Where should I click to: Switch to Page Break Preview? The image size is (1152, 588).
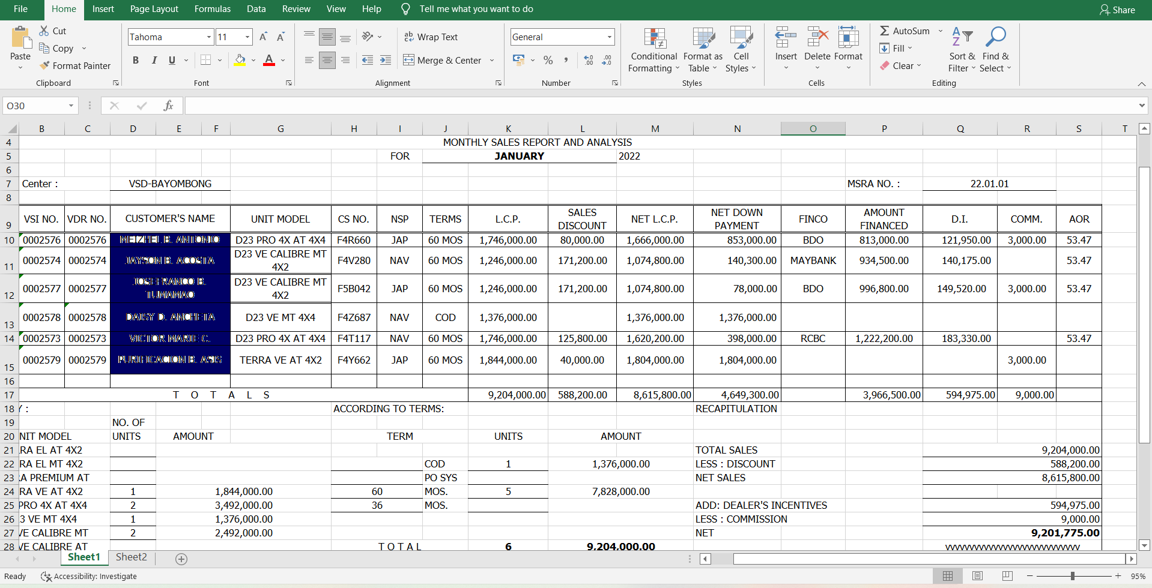click(1007, 576)
